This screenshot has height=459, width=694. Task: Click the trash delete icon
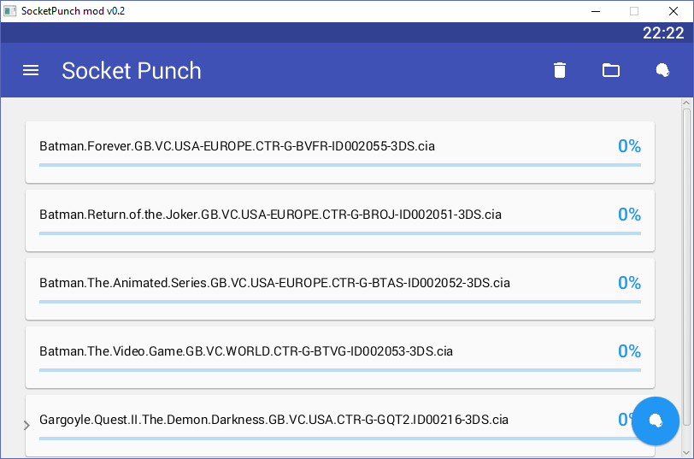click(x=560, y=70)
